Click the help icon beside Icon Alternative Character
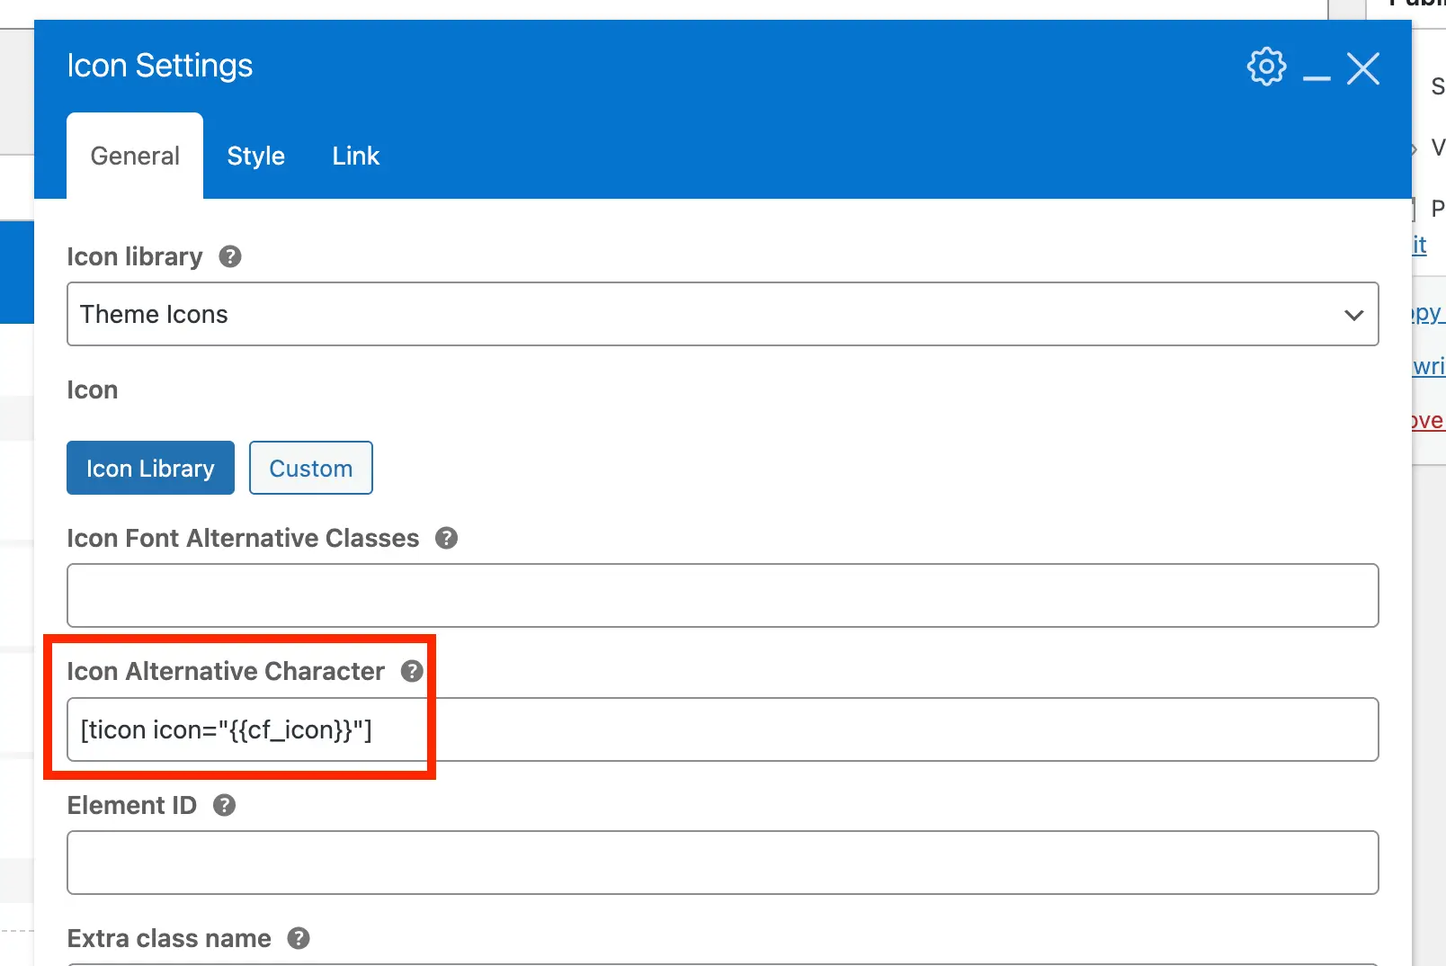Image resolution: width=1446 pixels, height=966 pixels. [412, 671]
